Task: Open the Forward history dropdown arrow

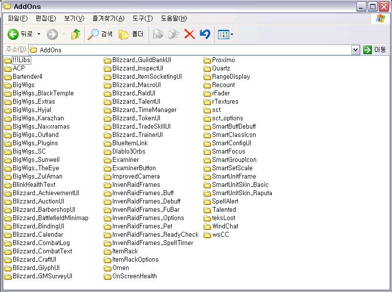Action: click(64, 34)
